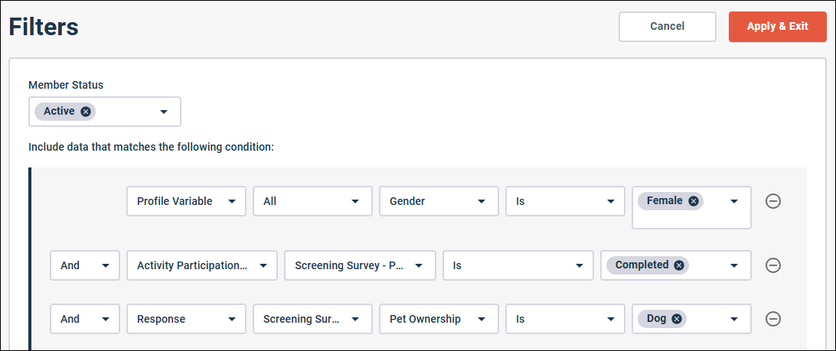Expand the Pet Ownership question dropdown
This screenshot has width=836, height=351.
click(439, 319)
